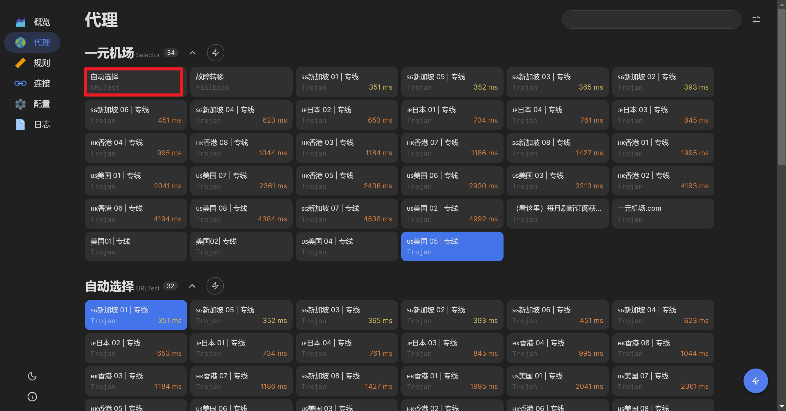The width and height of the screenshot is (786, 411).
Task: Click the lightning latency test icon for 自动选择 group
Action: 215,286
